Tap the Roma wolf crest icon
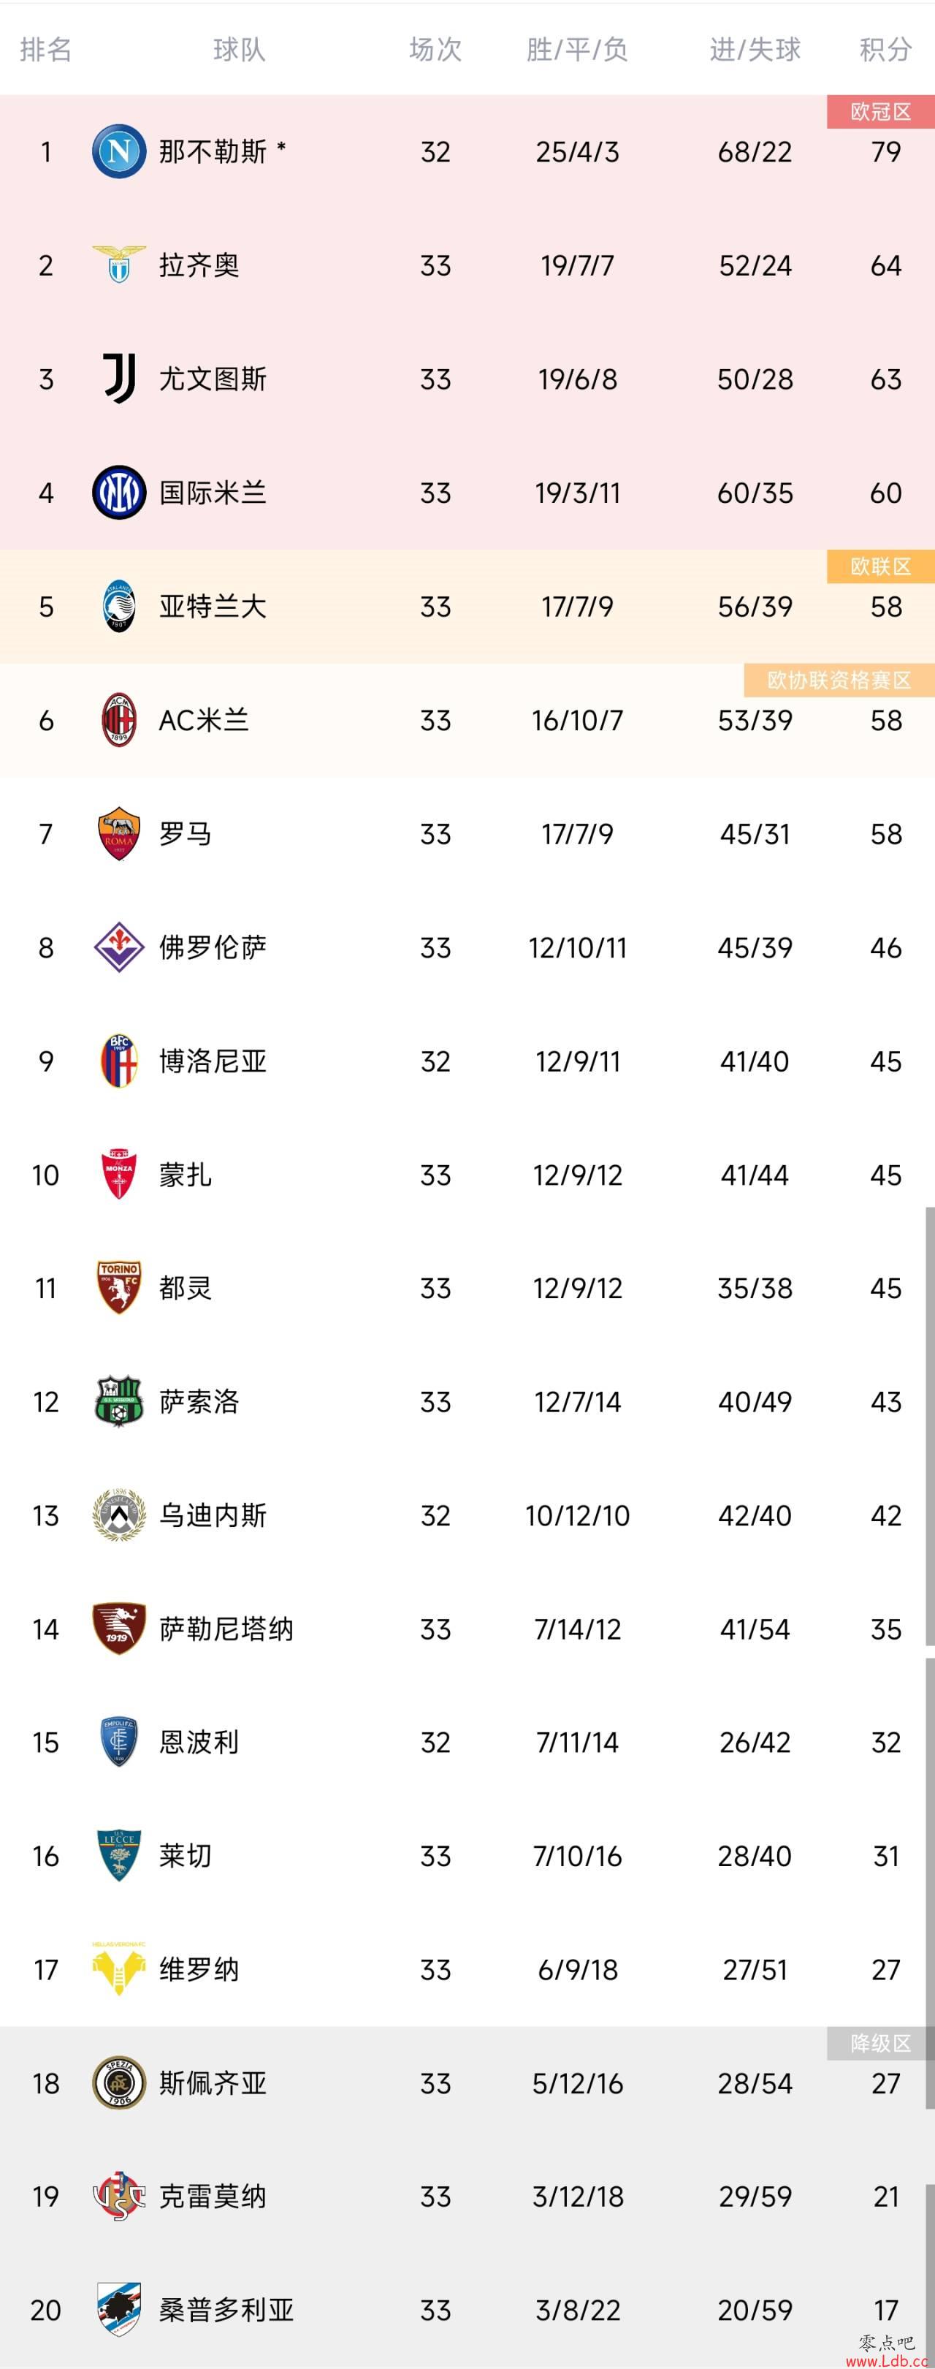The image size is (935, 2369). (x=118, y=834)
